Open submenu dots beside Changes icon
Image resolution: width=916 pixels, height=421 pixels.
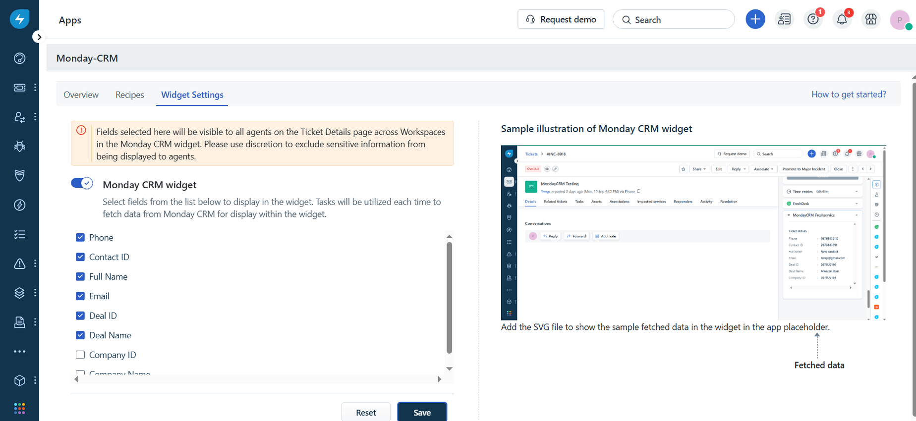coord(35,117)
